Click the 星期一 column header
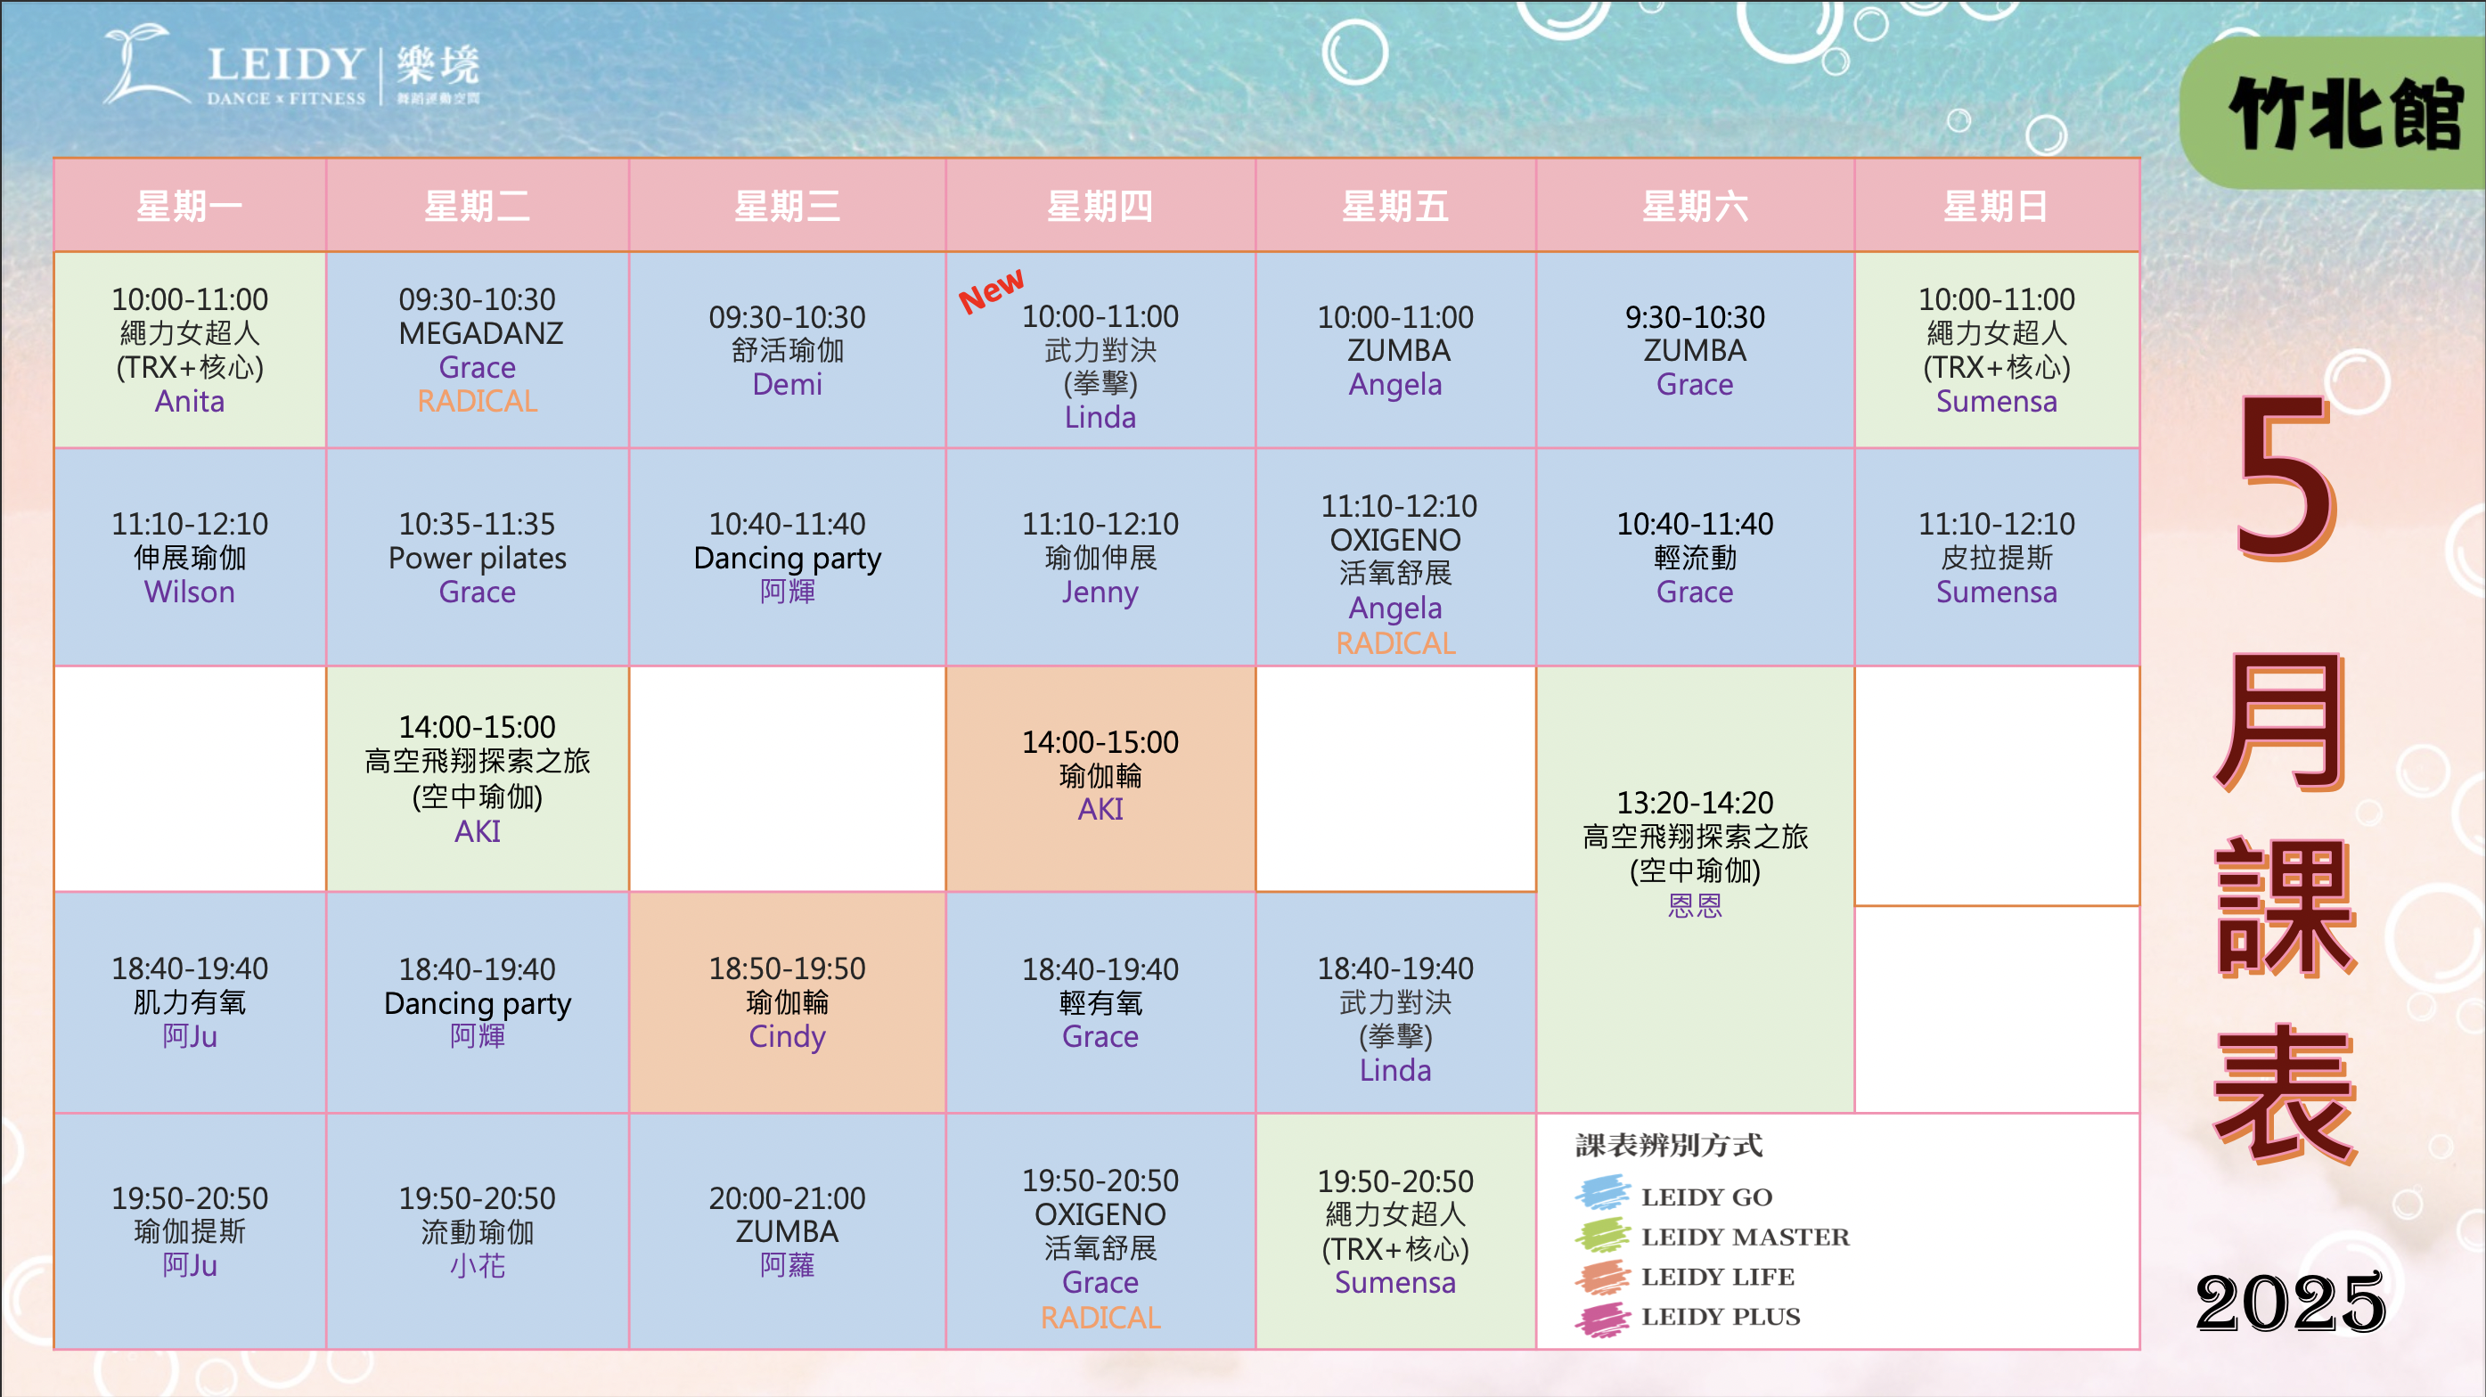Screen dimensions: 2486x1397 tap(190, 206)
